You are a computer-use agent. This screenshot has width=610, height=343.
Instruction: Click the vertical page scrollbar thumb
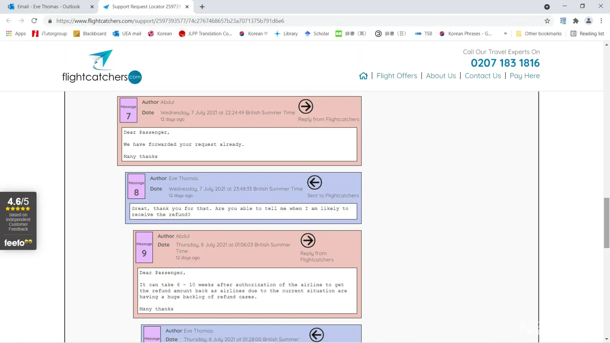pos(606,223)
